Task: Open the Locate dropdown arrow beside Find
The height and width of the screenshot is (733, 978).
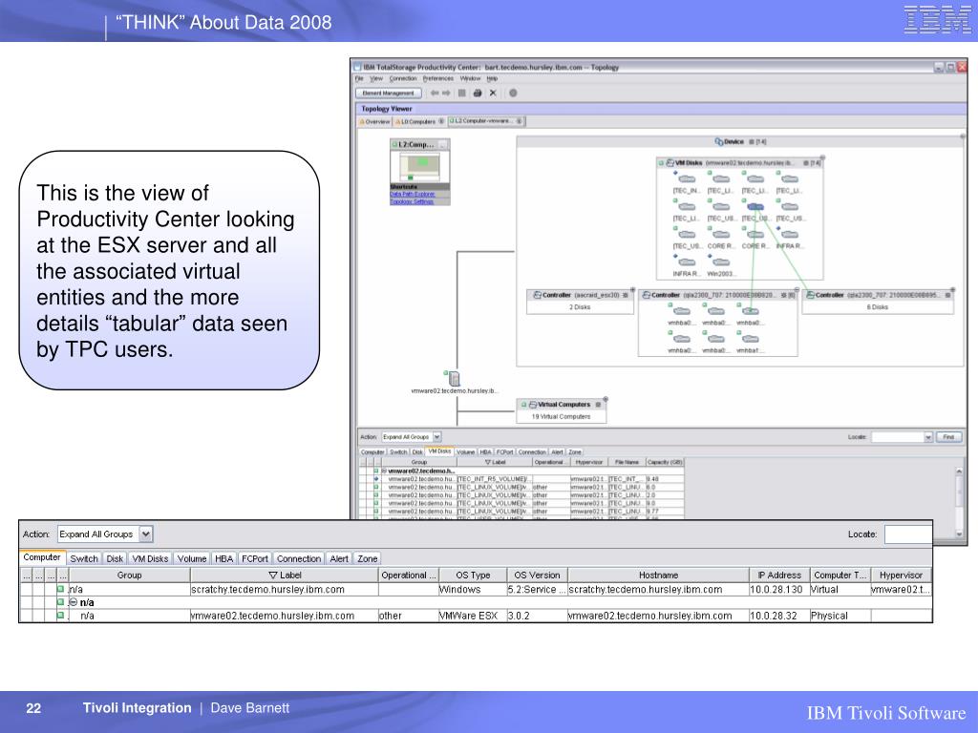Action: point(928,437)
